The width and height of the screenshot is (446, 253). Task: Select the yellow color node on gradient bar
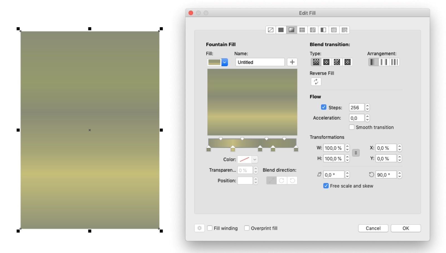[233, 149]
